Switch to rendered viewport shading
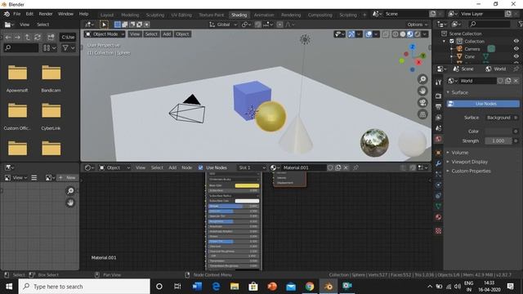This screenshot has width=523, height=294. [x=418, y=34]
